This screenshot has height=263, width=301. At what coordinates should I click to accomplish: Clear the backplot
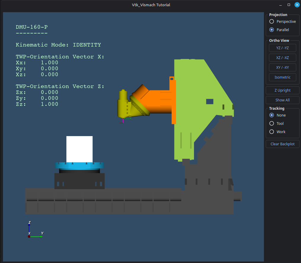point(282,144)
